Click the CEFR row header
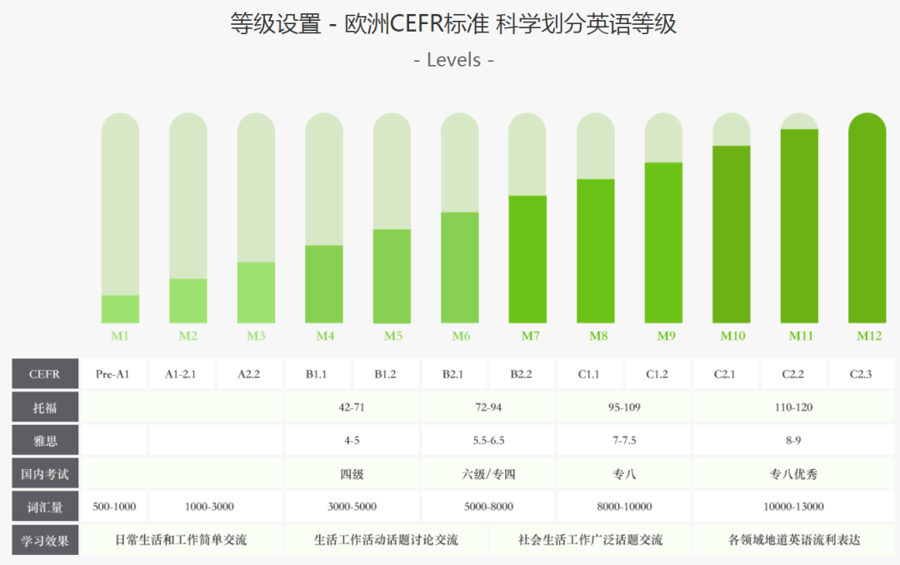The height and width of the screenshot is (565, 900). [x=45, y=374]
